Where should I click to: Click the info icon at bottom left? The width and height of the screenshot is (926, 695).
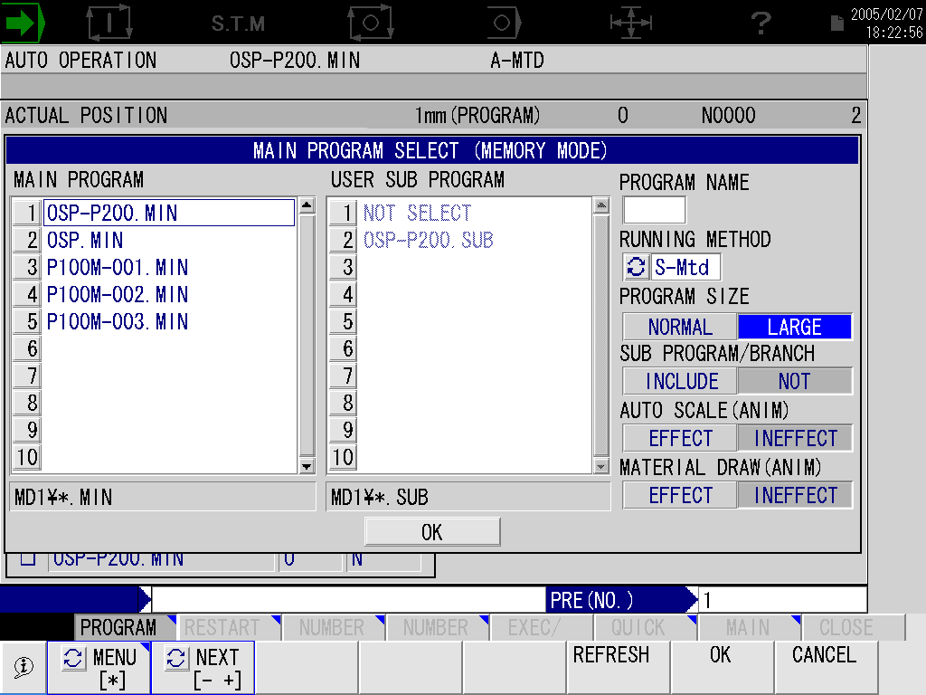click(x=23, y=668)
